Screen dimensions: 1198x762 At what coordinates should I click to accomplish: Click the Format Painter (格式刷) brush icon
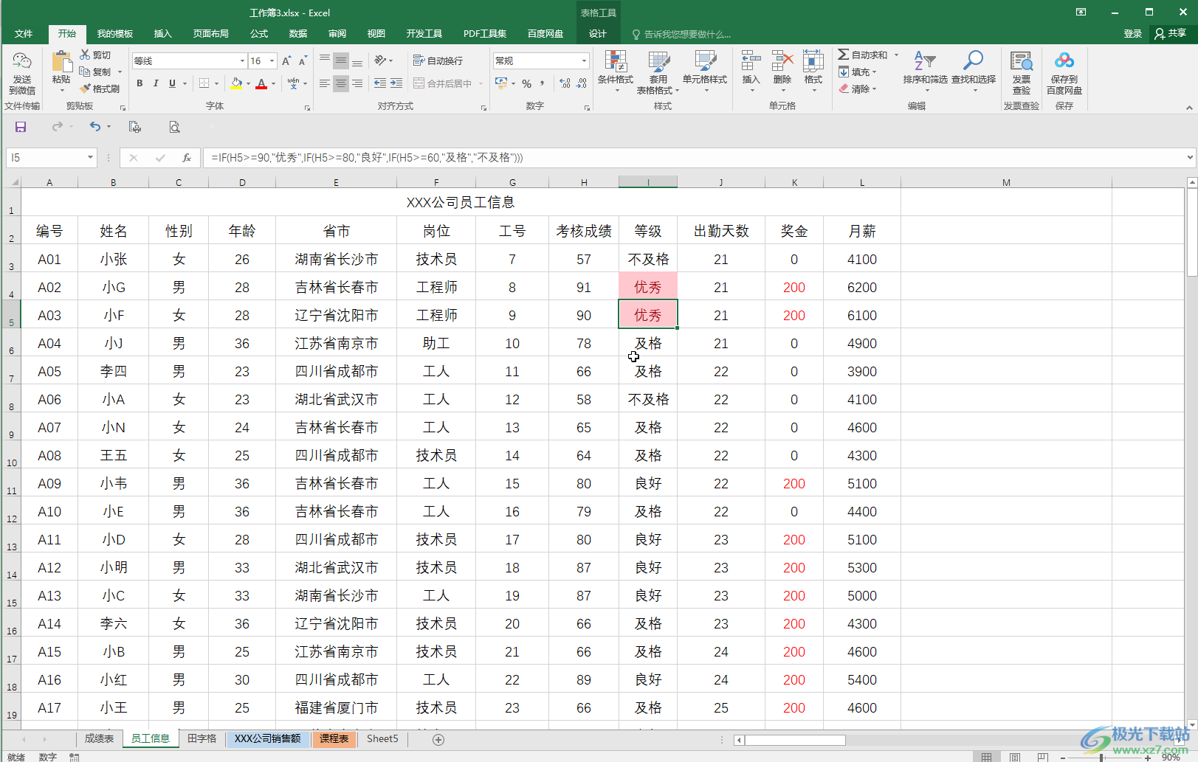(x=86, y=89)
